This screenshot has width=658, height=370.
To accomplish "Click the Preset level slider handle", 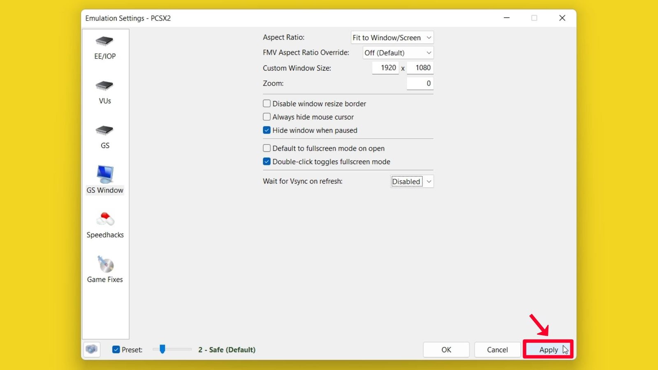I will click(162, 349).
